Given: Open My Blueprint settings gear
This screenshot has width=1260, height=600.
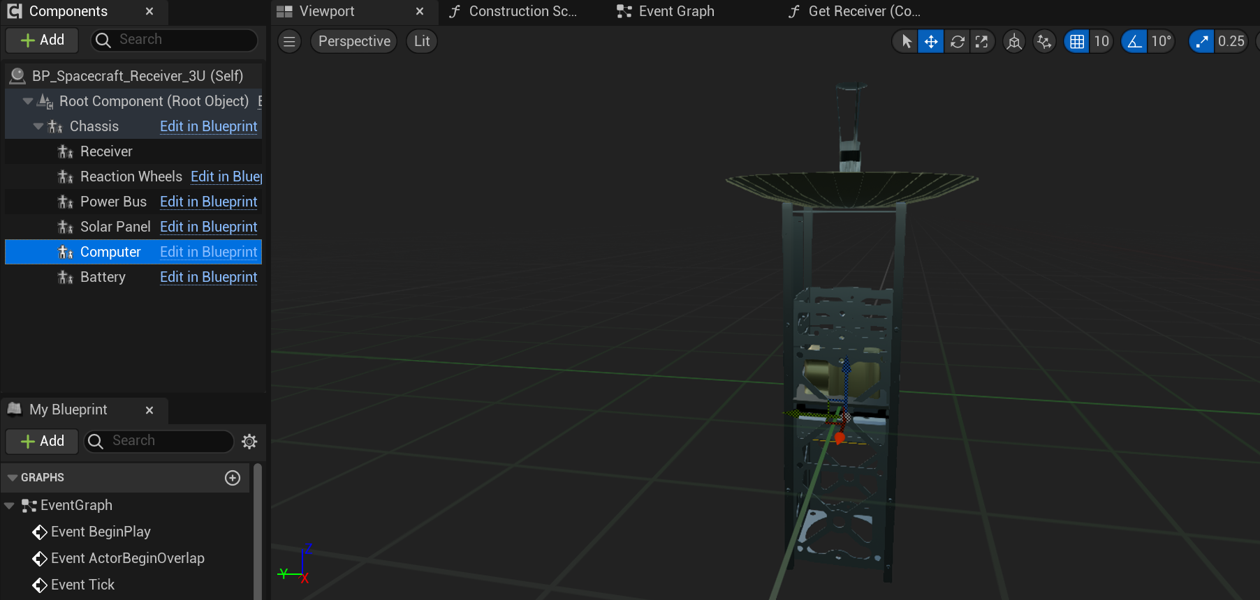Looking at the screenshot, I should (x=249, y=441).
